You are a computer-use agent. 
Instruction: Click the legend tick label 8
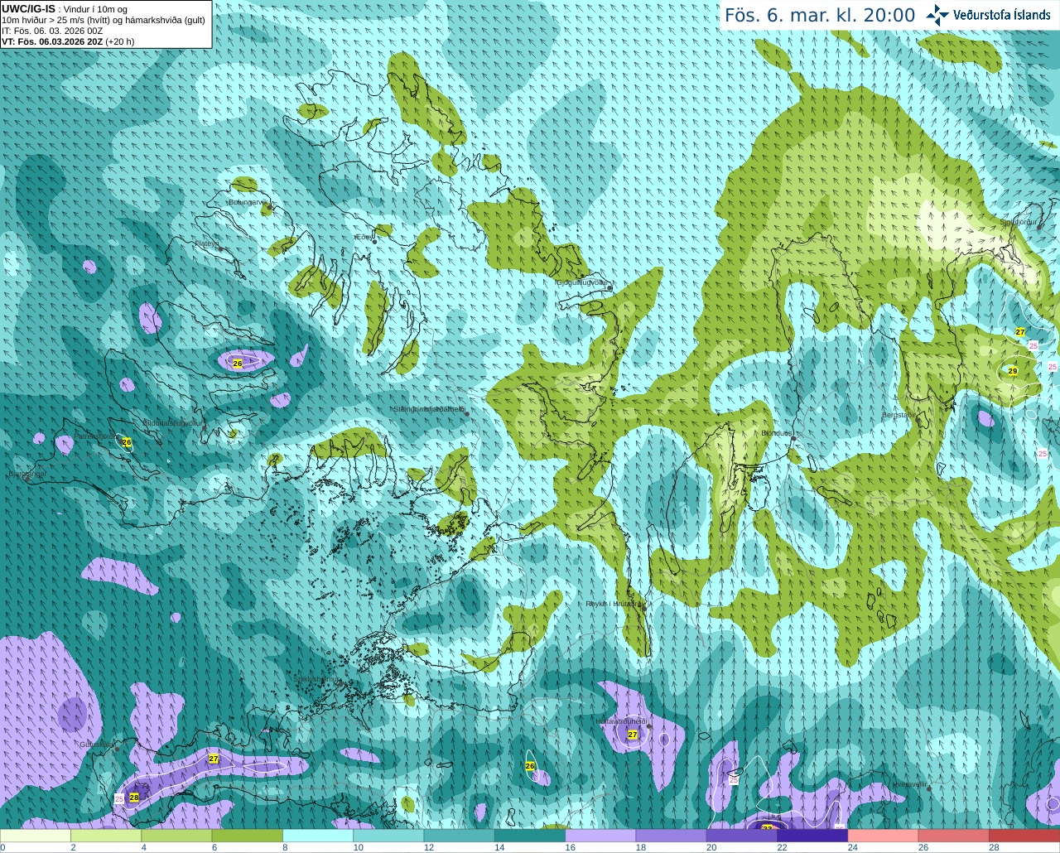click(285, 847)
